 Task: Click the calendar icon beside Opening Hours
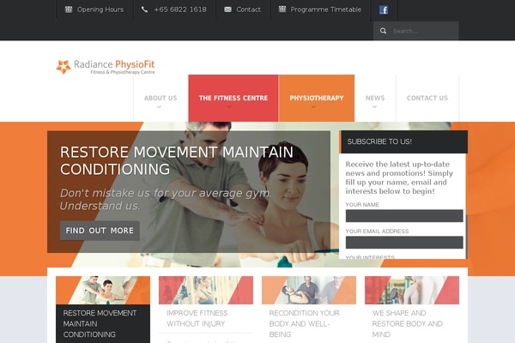coord(69,9)
